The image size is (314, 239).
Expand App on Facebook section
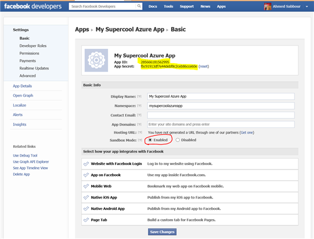tap(190, 175)
